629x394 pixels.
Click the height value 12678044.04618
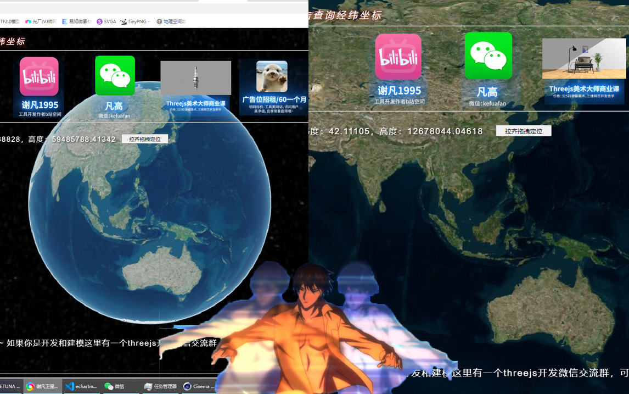click(x=445, y=131)
